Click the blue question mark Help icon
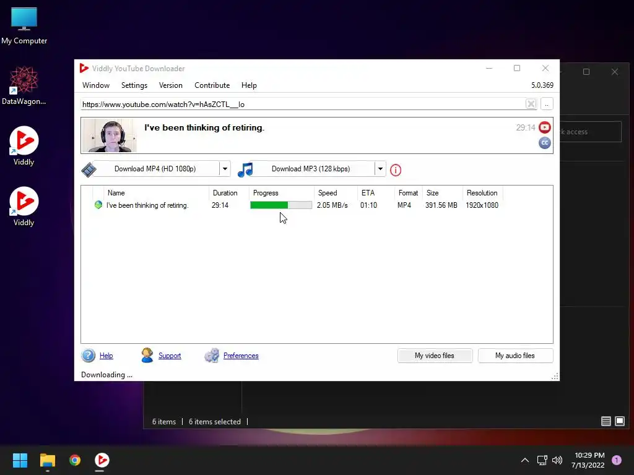Viewport: 634px width, 475px height. pyautogui.click(x=88, y=356)
